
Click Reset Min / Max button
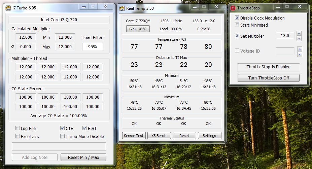(x=83, y=157)
